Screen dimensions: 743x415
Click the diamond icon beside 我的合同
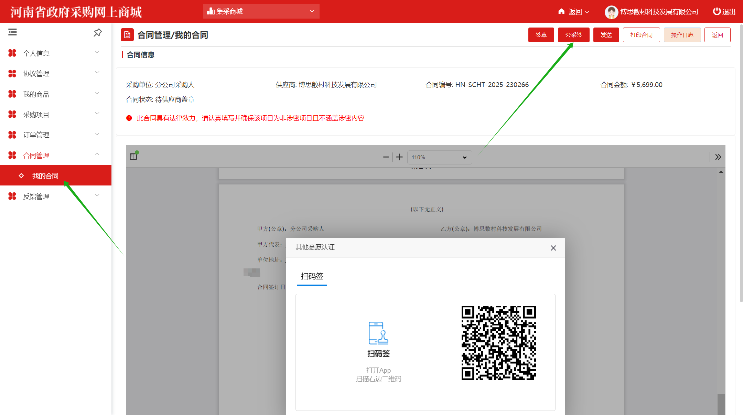click(x=21, y=175)
